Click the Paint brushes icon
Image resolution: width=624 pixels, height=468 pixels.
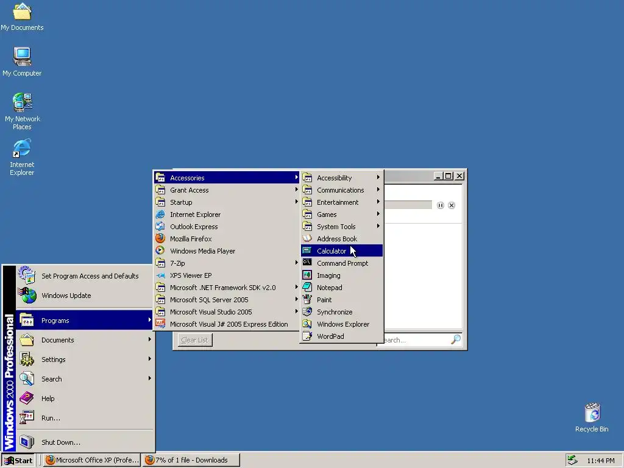307,299
